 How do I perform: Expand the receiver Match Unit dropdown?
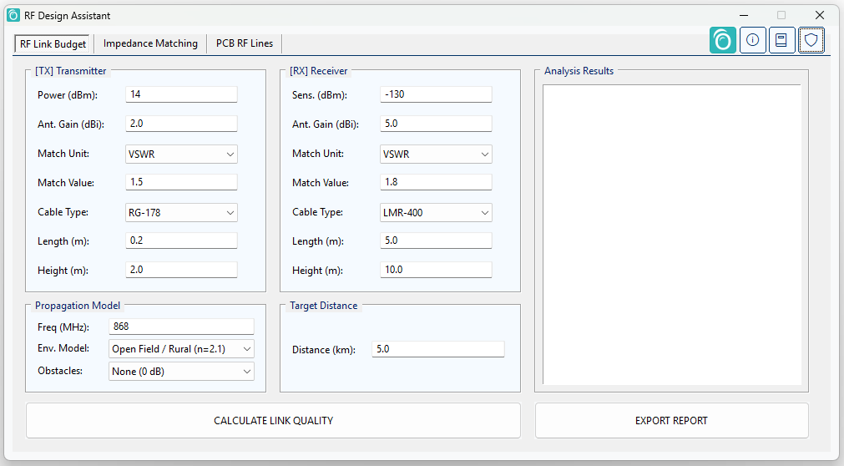[436, 154]
